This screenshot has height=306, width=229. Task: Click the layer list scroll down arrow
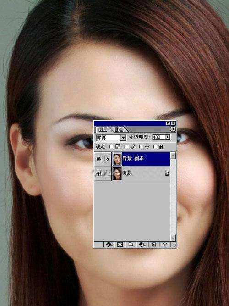pos(173,238)
